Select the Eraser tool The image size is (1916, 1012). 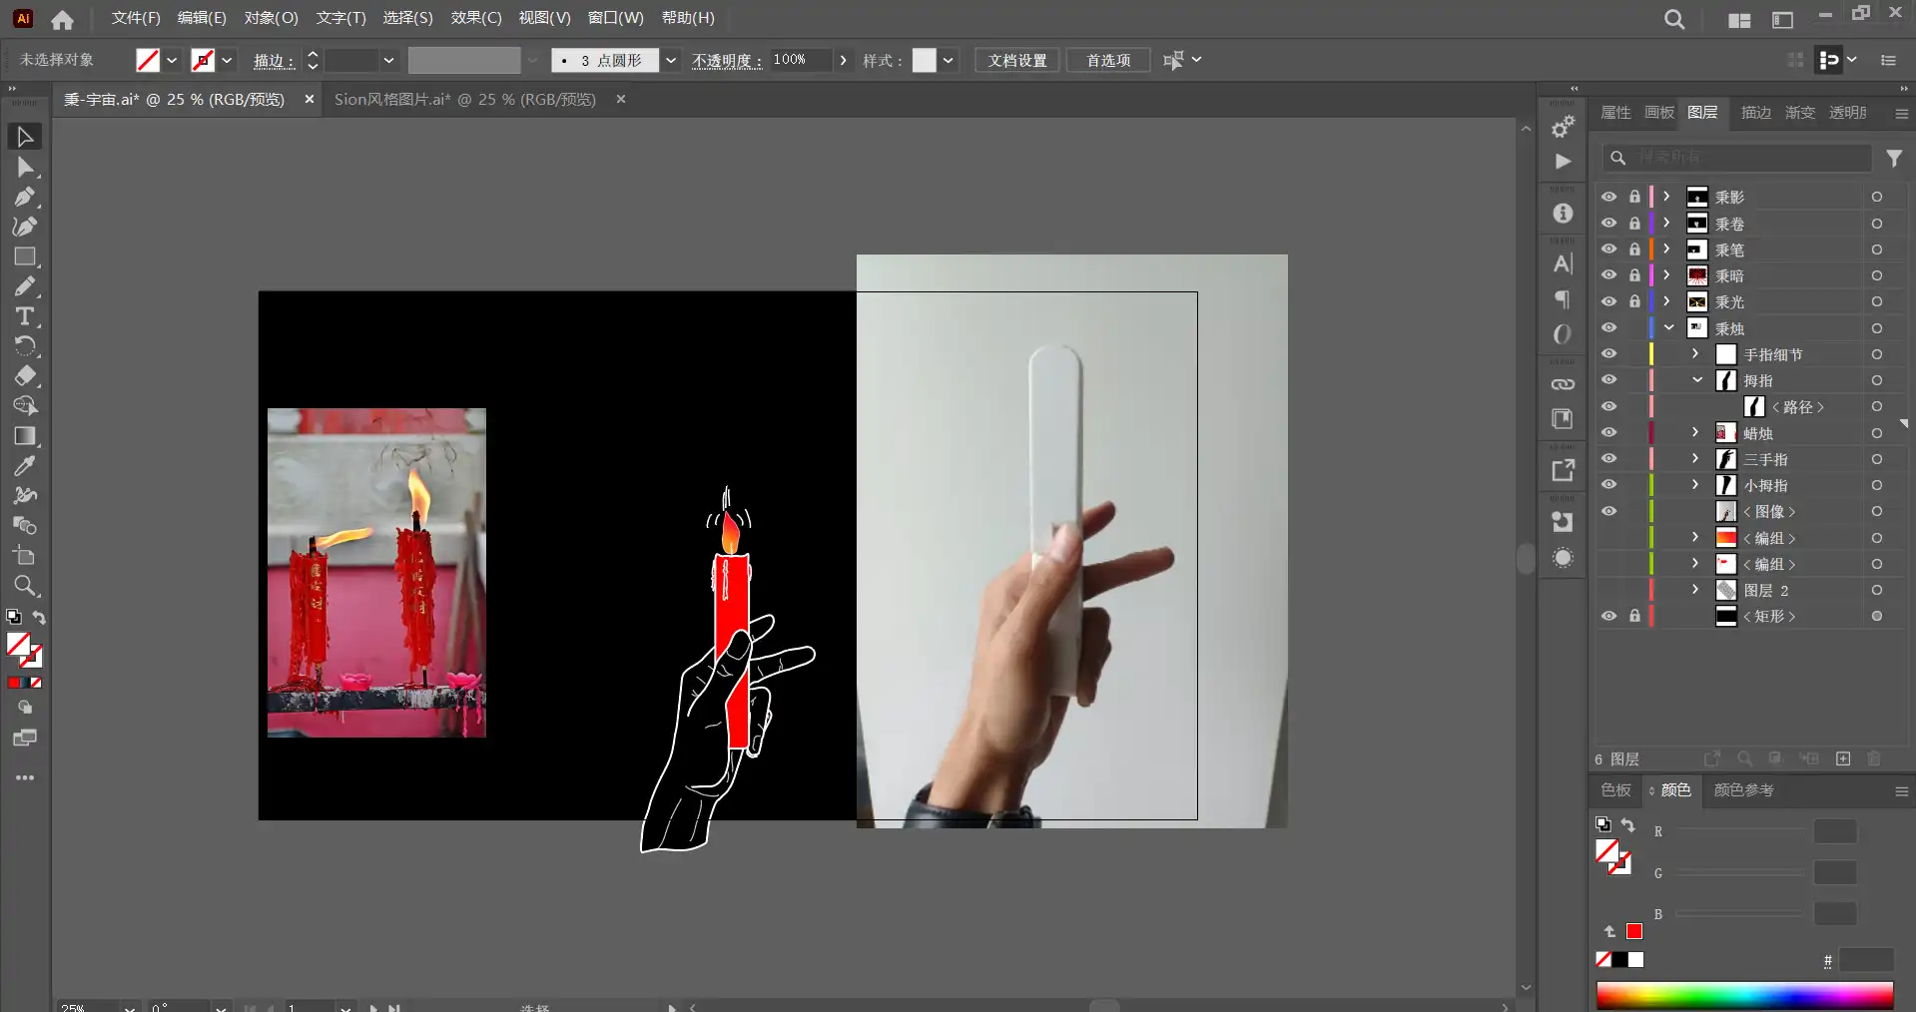[x=25, y=376]
